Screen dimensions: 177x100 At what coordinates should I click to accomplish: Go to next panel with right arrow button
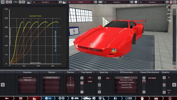(x=174, y=85)
